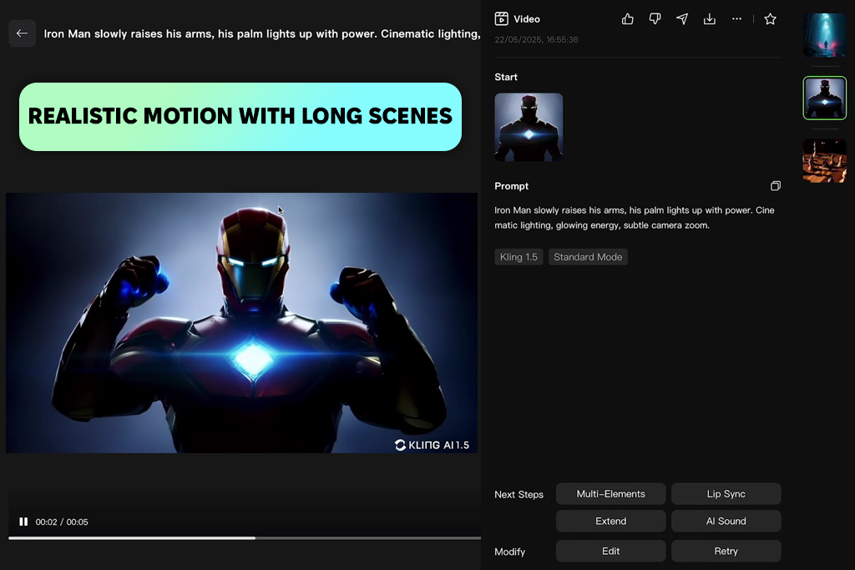Click the Standard Mode tag
This screenshot has width=855, height=570.
click(588, 257)
